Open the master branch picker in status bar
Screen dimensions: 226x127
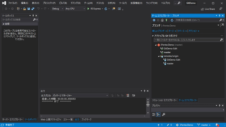(x=204, y=125)
